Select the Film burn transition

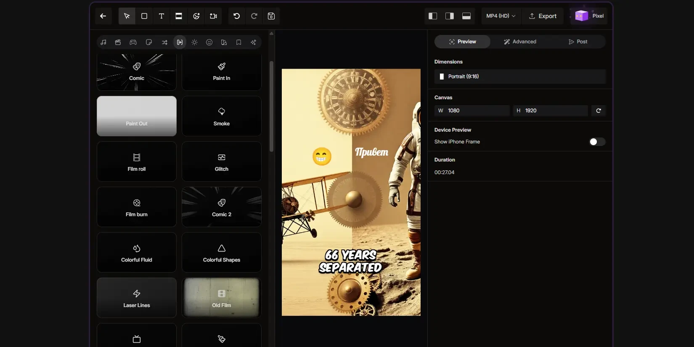pos(137,207)
